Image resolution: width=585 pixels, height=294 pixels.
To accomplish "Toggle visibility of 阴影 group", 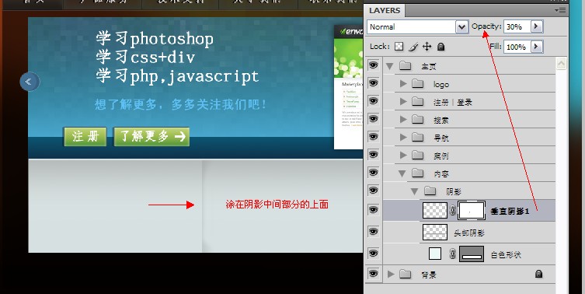I will click(x=373, y=190).
